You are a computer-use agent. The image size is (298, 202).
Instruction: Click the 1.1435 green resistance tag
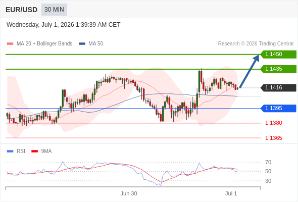(278, 69)
